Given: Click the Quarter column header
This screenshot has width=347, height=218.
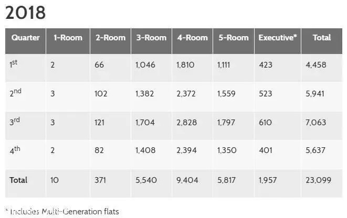Looking at the screenshot, I should click(25, 38).
